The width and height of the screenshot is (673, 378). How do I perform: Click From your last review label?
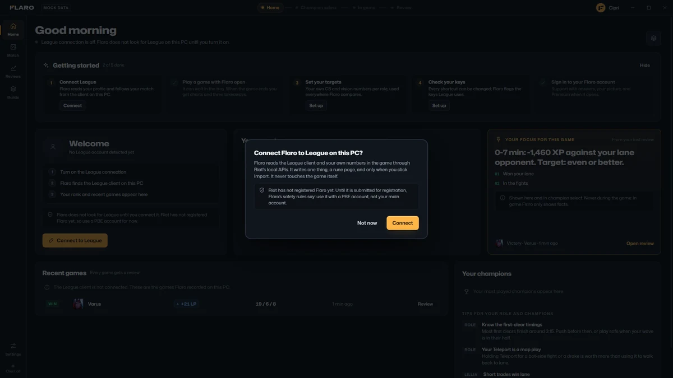pos(633,139)
